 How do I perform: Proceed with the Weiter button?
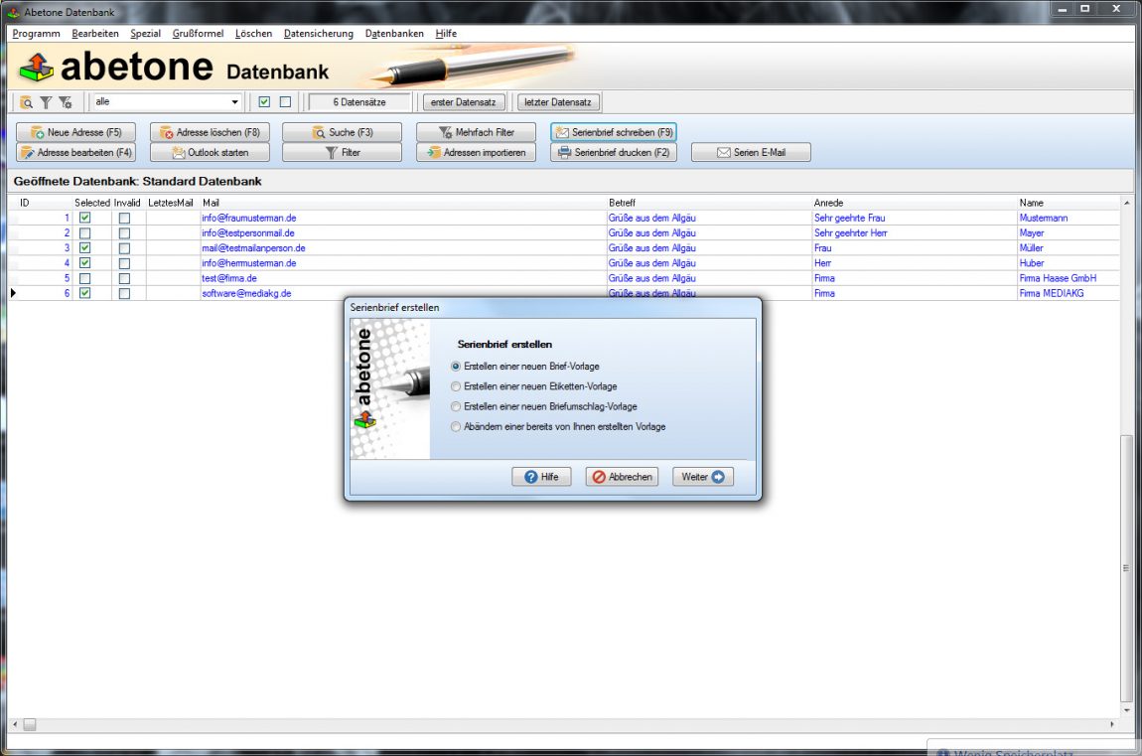(x=702, y=477)
